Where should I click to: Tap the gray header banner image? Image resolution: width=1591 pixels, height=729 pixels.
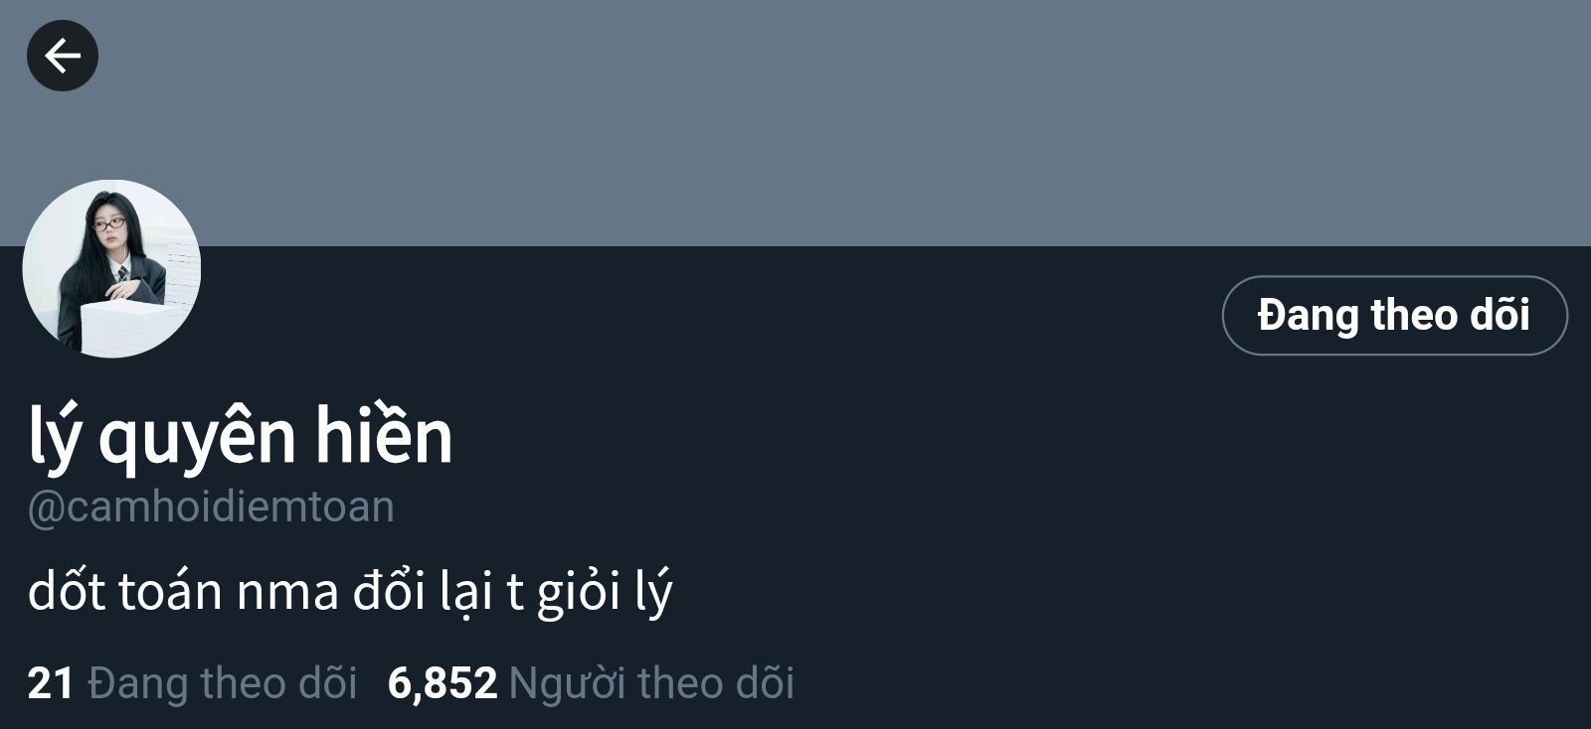click(x=795, y=123)
